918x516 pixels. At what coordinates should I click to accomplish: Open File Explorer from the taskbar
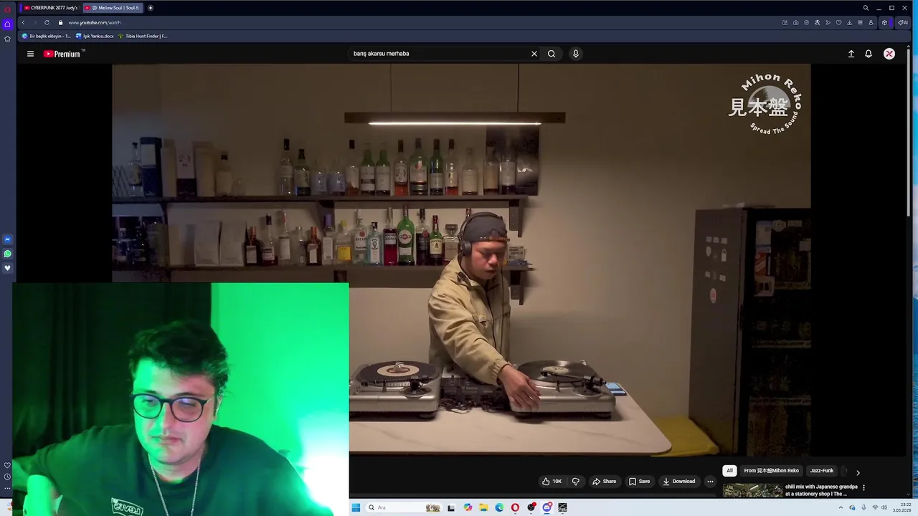click(483, 507)
